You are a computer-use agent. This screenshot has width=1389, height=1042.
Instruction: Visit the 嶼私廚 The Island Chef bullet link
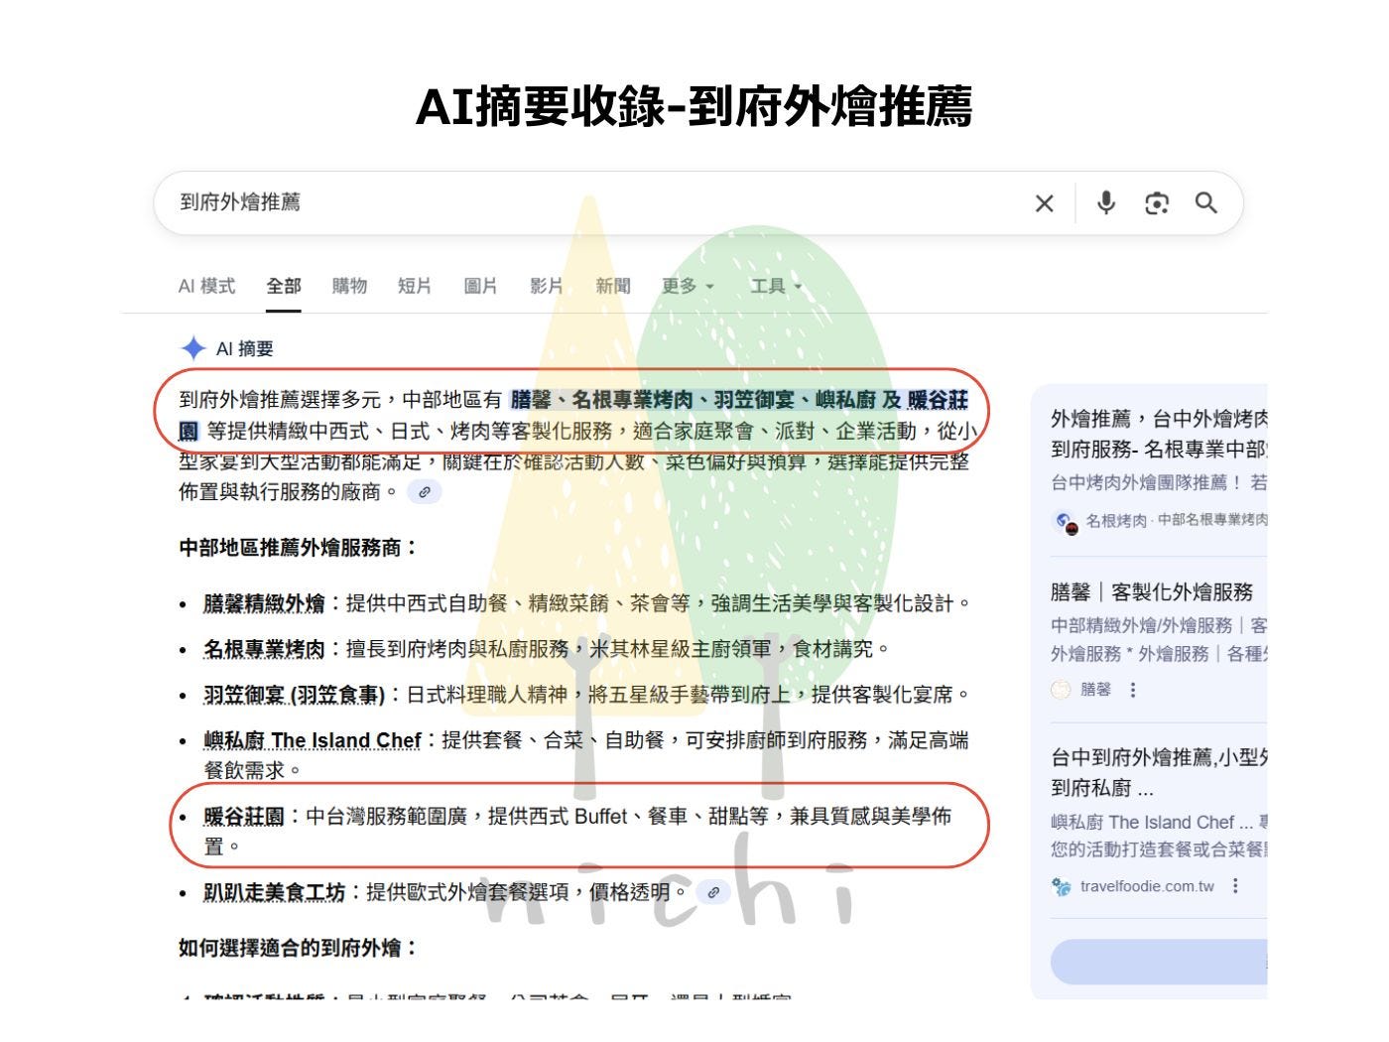coord(313,741)
